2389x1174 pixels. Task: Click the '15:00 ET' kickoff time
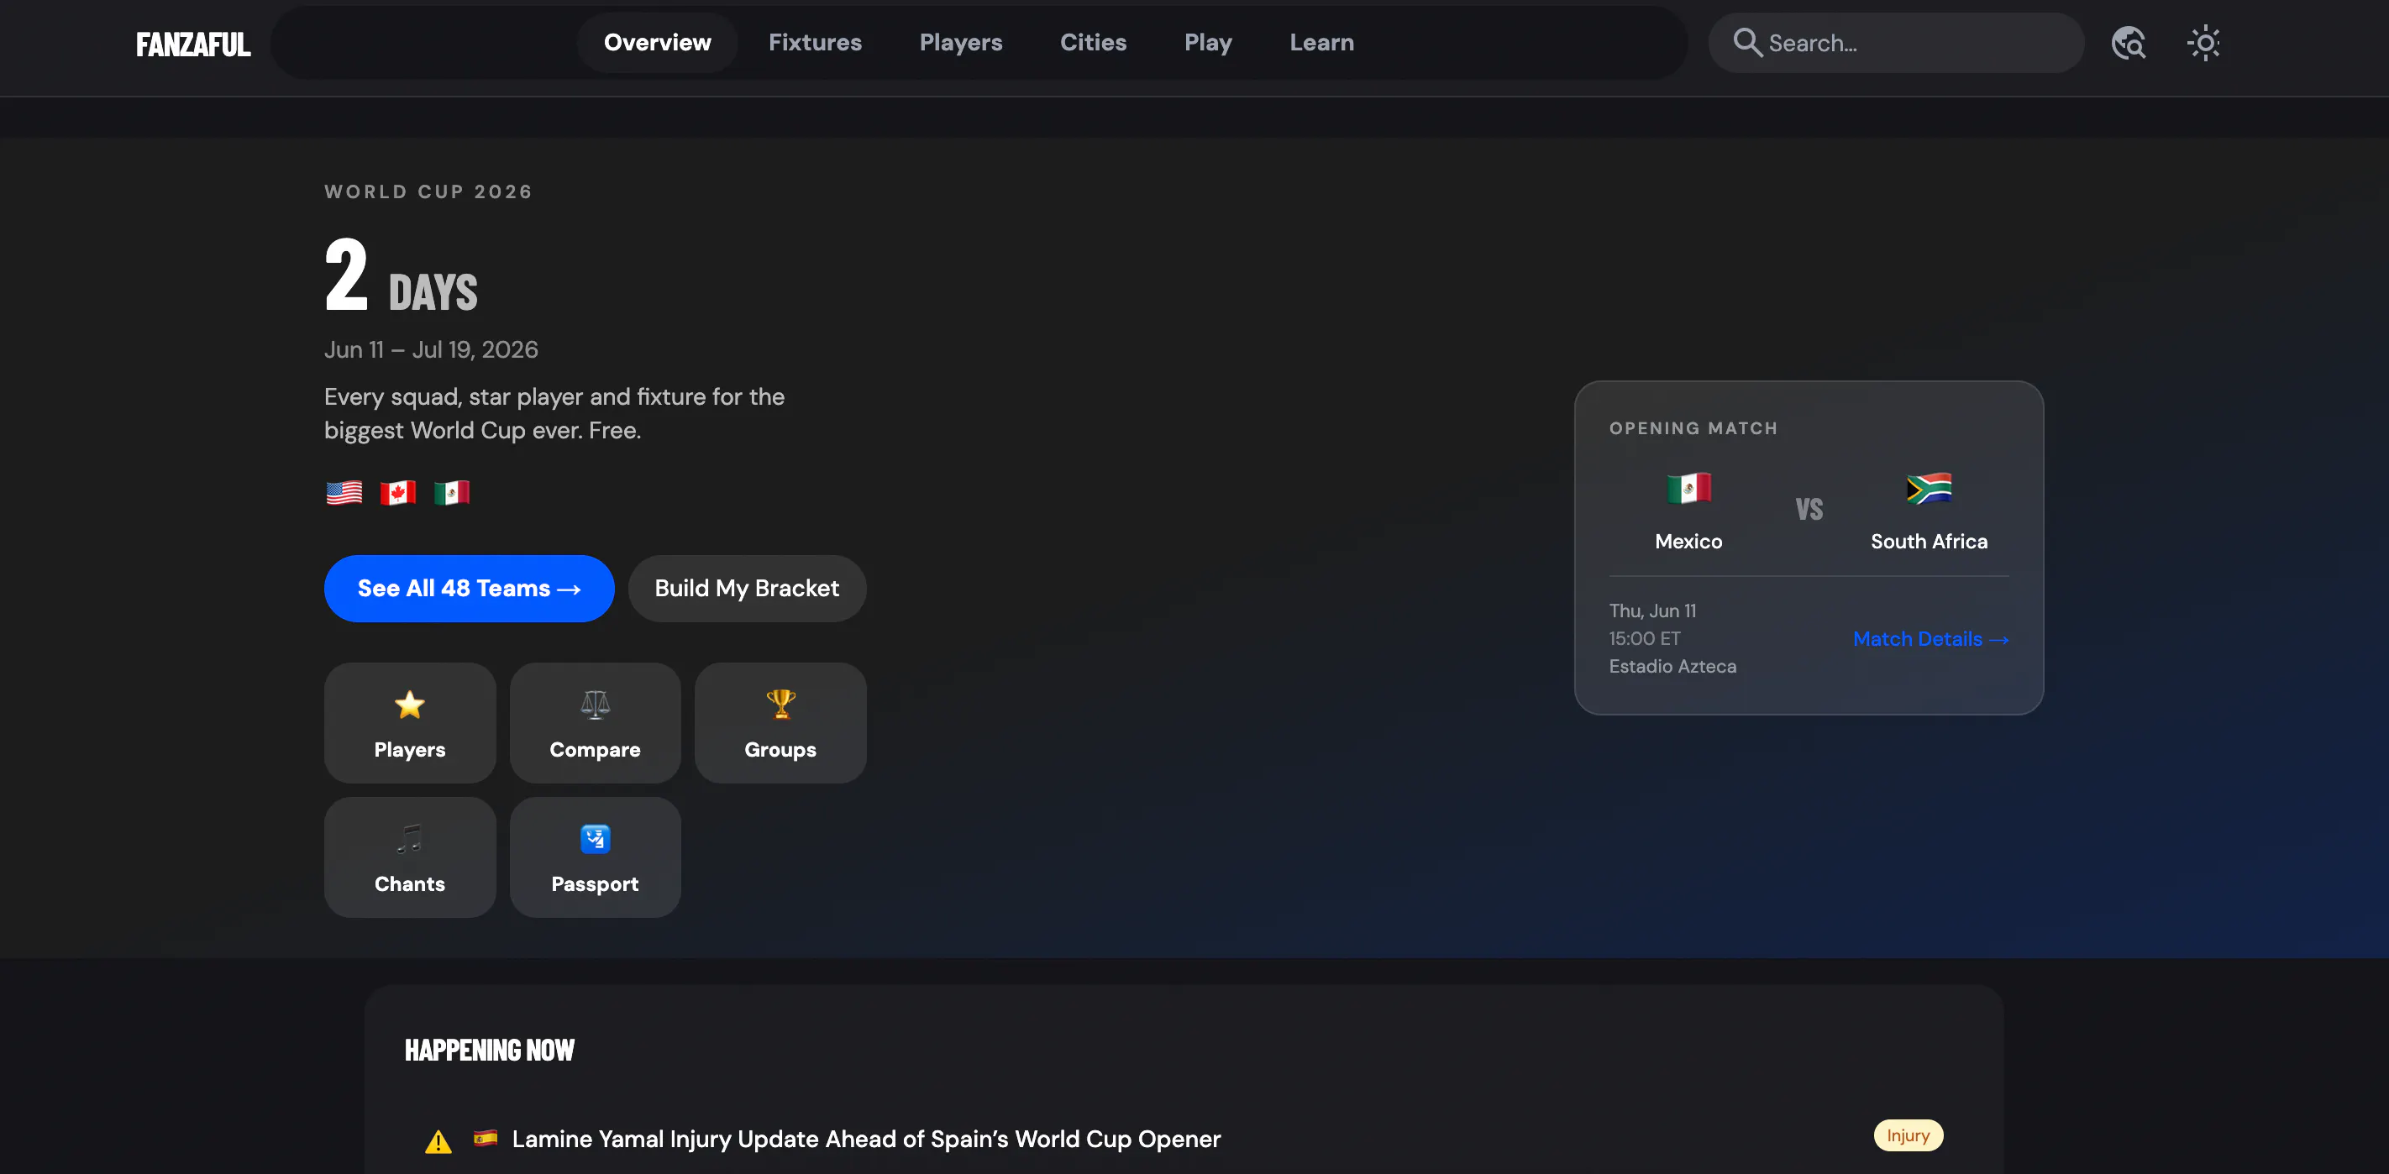pos(1644,638)
